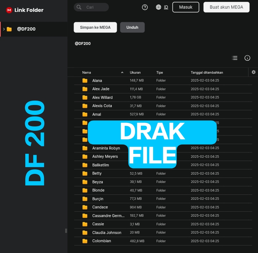Image resolution: width=258 pixels, height=253 pixels.
Task: Click the Unduh download button
Action: point(132,27)
